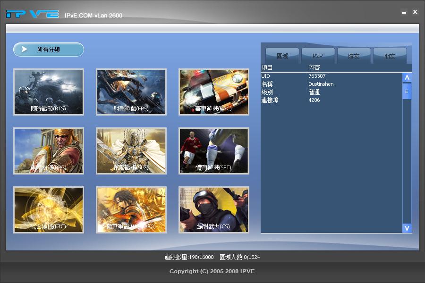Open the 體育遊戲(SPT) sports category

click(x=214, y=151)
